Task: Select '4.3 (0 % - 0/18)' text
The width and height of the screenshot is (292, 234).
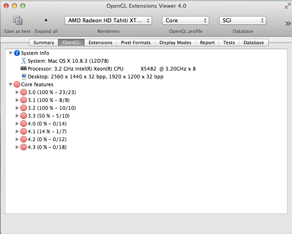Action: tap(47, 147)
